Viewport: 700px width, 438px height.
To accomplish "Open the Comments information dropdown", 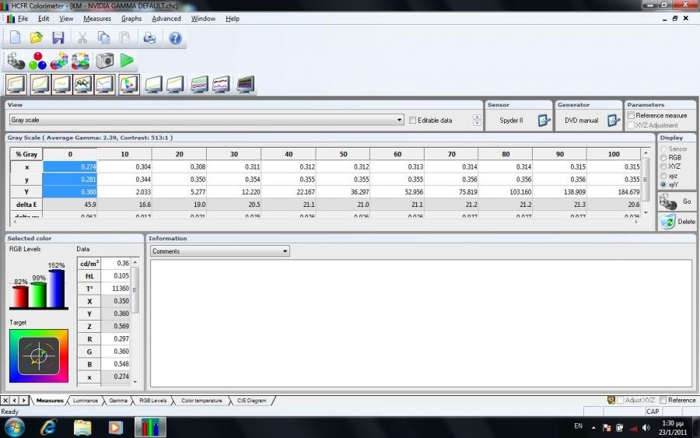I will coord(285,251).
